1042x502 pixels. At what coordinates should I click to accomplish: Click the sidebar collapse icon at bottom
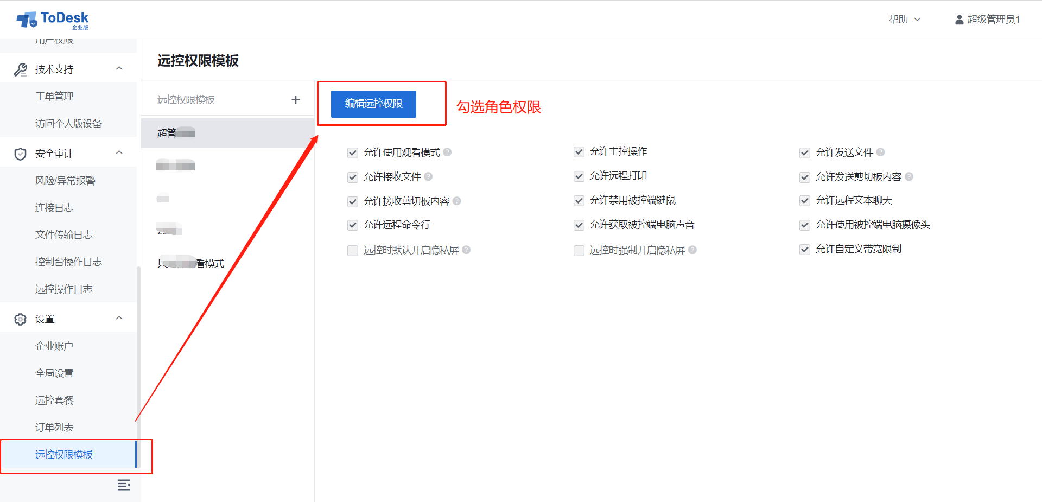click(x=124, y=485)
